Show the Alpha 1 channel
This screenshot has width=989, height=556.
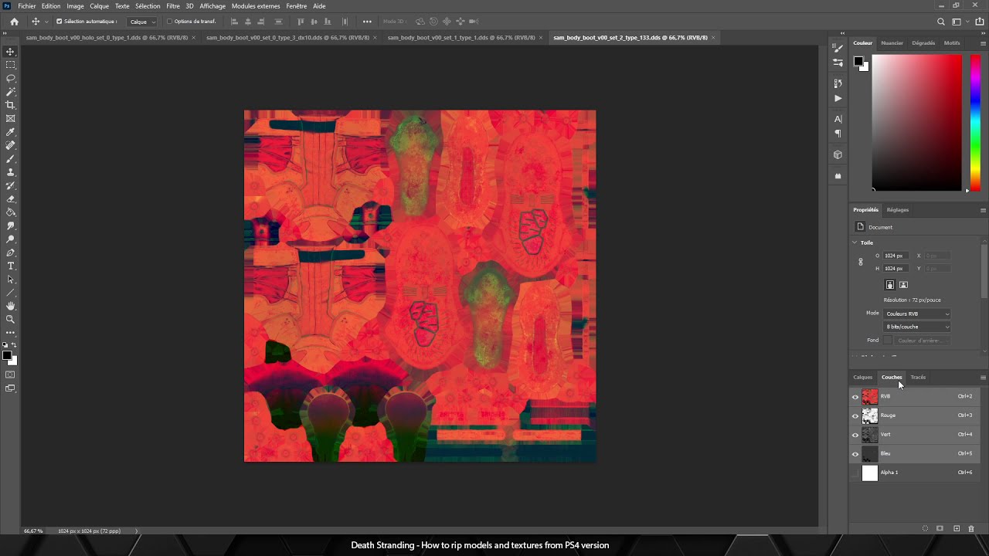[855, 473]
